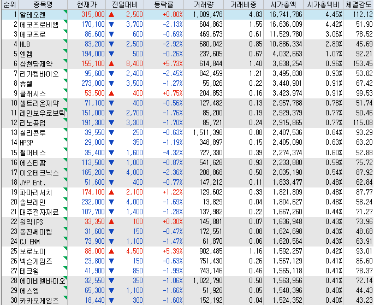Select stock 카카오게임즈
The image size is (374, 305).
coord(39,301)
